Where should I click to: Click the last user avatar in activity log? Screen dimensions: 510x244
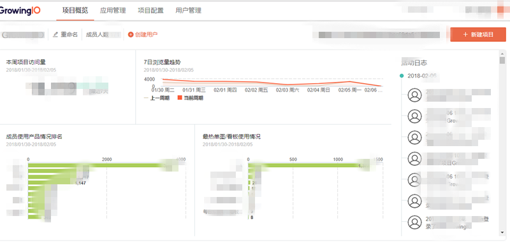[x=414, y=222]
